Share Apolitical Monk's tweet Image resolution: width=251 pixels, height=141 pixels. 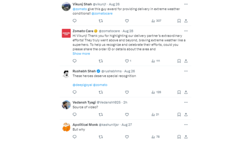[x=186, y=137]
